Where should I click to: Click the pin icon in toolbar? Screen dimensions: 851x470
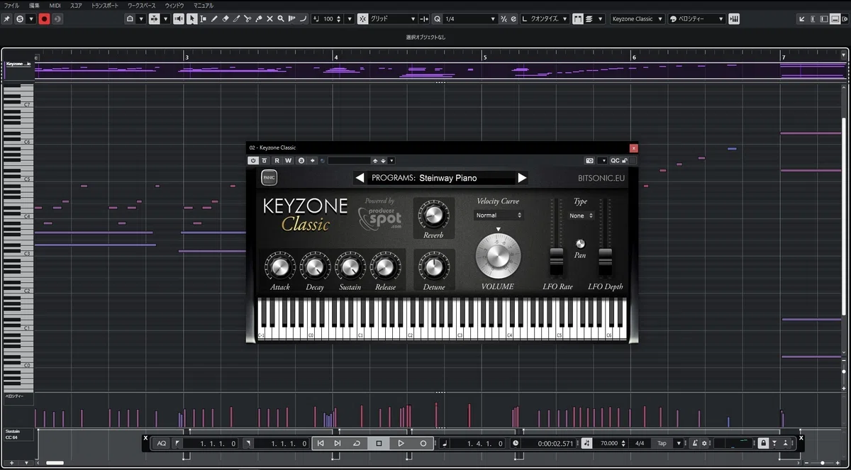click(7, 18)
